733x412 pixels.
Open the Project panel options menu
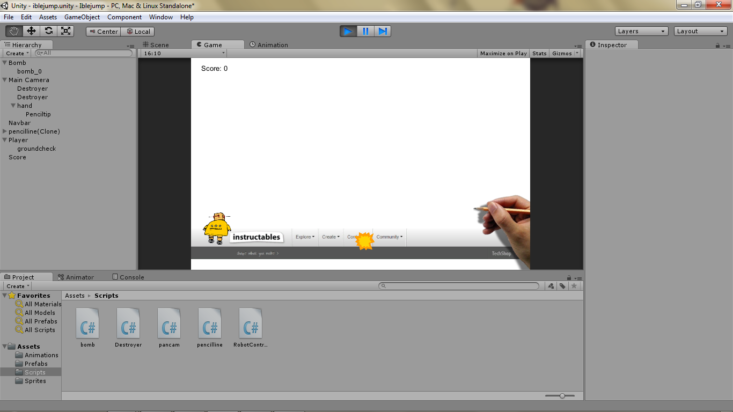pyautogui.click(x=577, y=278)
